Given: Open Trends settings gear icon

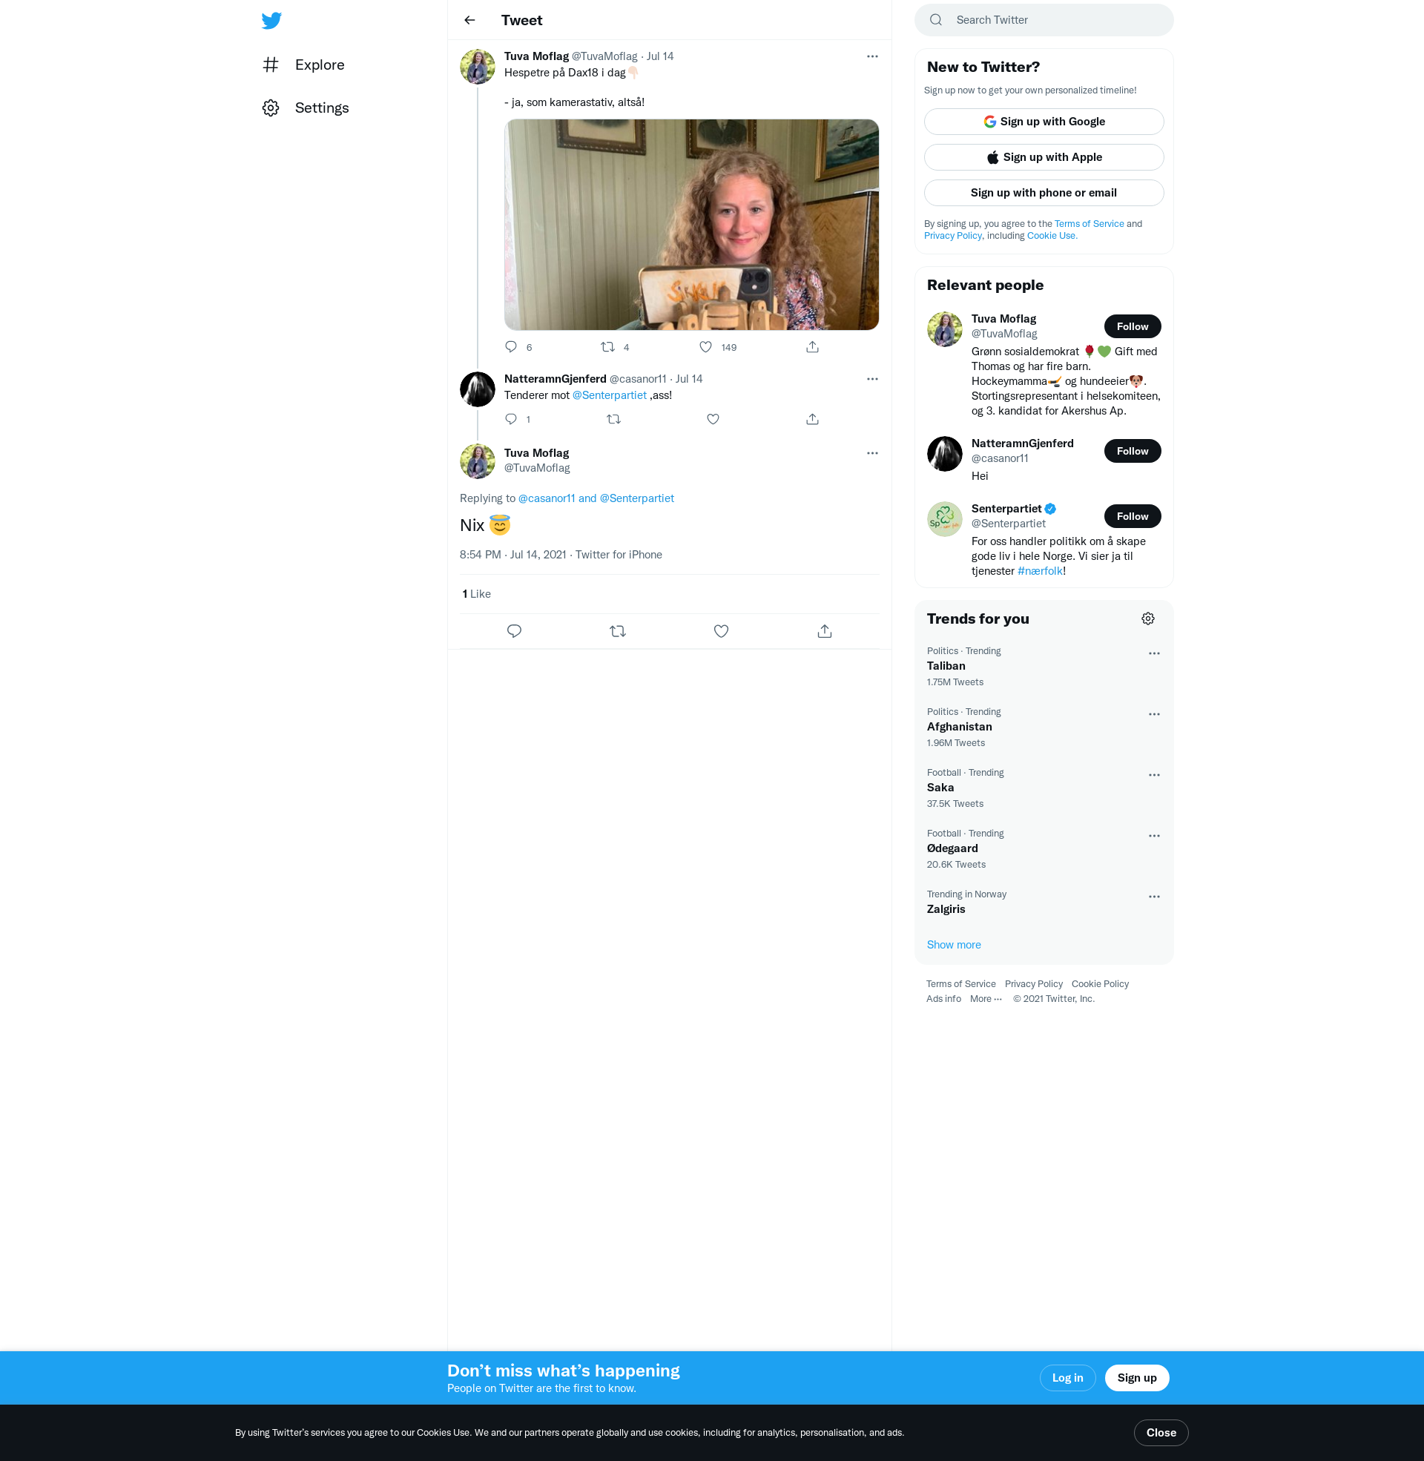Looking at the screenshot, I should click(x=1148, y=619).
